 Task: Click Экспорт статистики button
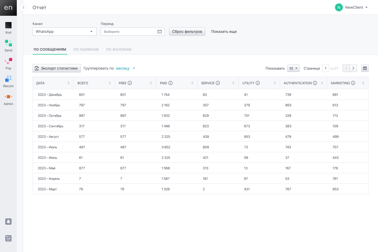(56, 68)
